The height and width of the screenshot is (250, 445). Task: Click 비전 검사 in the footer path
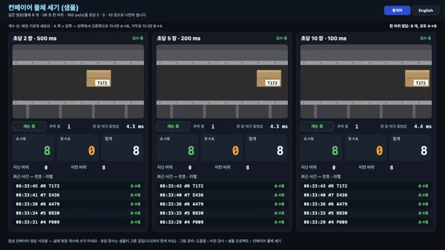coord(217,241)
